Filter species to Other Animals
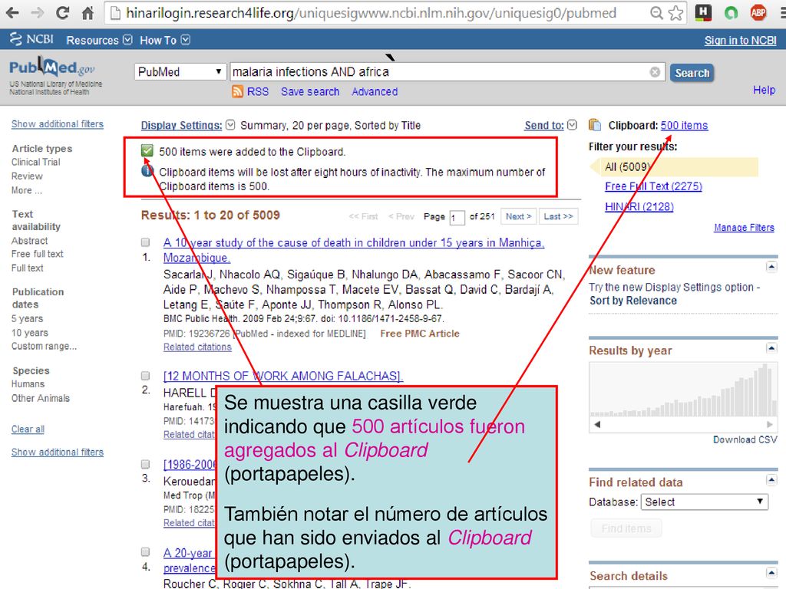 pyautogui.click(x=41, y=398)
